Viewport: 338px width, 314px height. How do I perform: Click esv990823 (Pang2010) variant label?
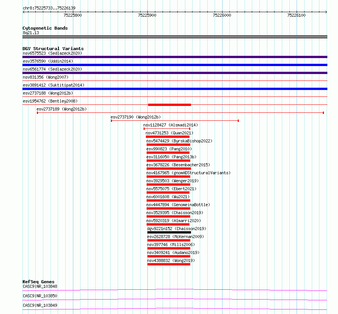coord(169,149)
